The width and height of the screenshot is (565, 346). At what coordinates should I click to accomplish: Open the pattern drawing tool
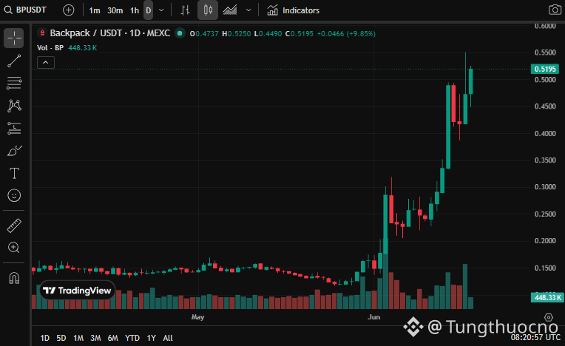coord(14,106)
